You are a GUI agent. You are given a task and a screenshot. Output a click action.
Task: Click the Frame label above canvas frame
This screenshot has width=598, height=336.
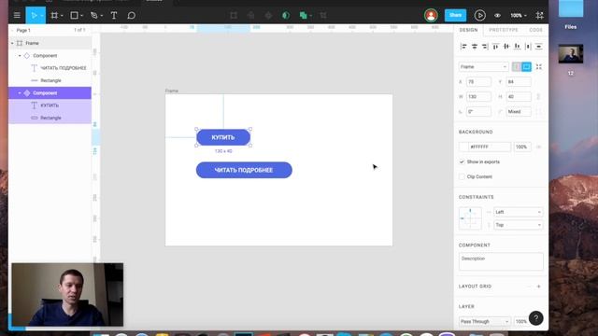coord(172,91)
